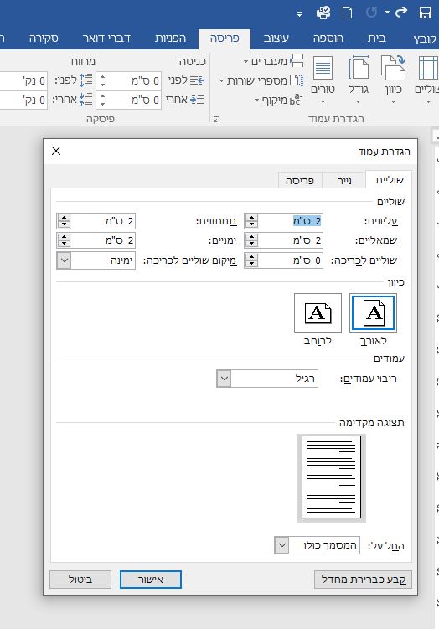Click the מרווח לפני spacing icon

[x=86, y=80]
